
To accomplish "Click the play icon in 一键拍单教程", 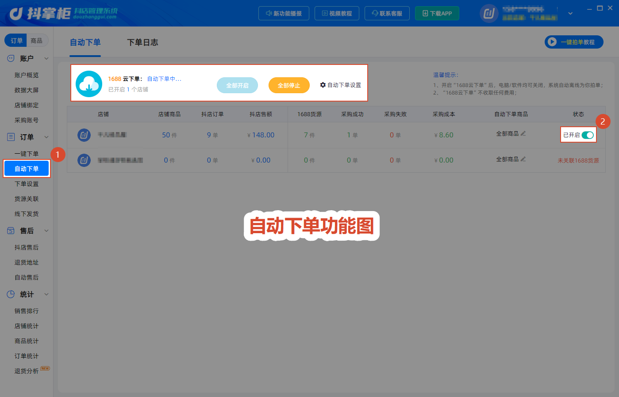I will (552, 42).
